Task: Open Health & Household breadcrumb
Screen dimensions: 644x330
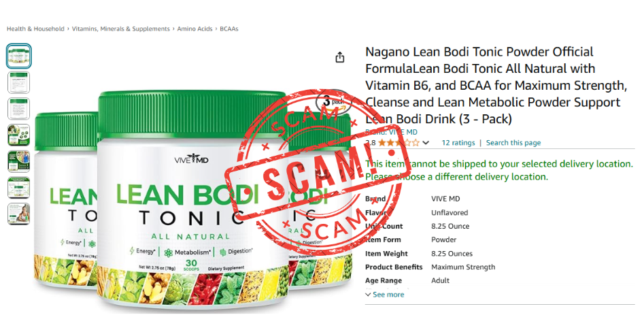Action: tap(35, 29)
